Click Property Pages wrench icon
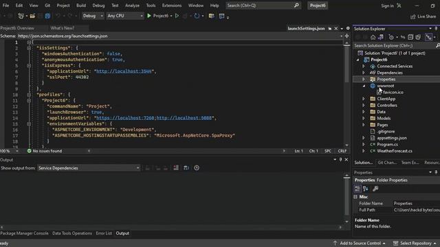 click(375, 189)
